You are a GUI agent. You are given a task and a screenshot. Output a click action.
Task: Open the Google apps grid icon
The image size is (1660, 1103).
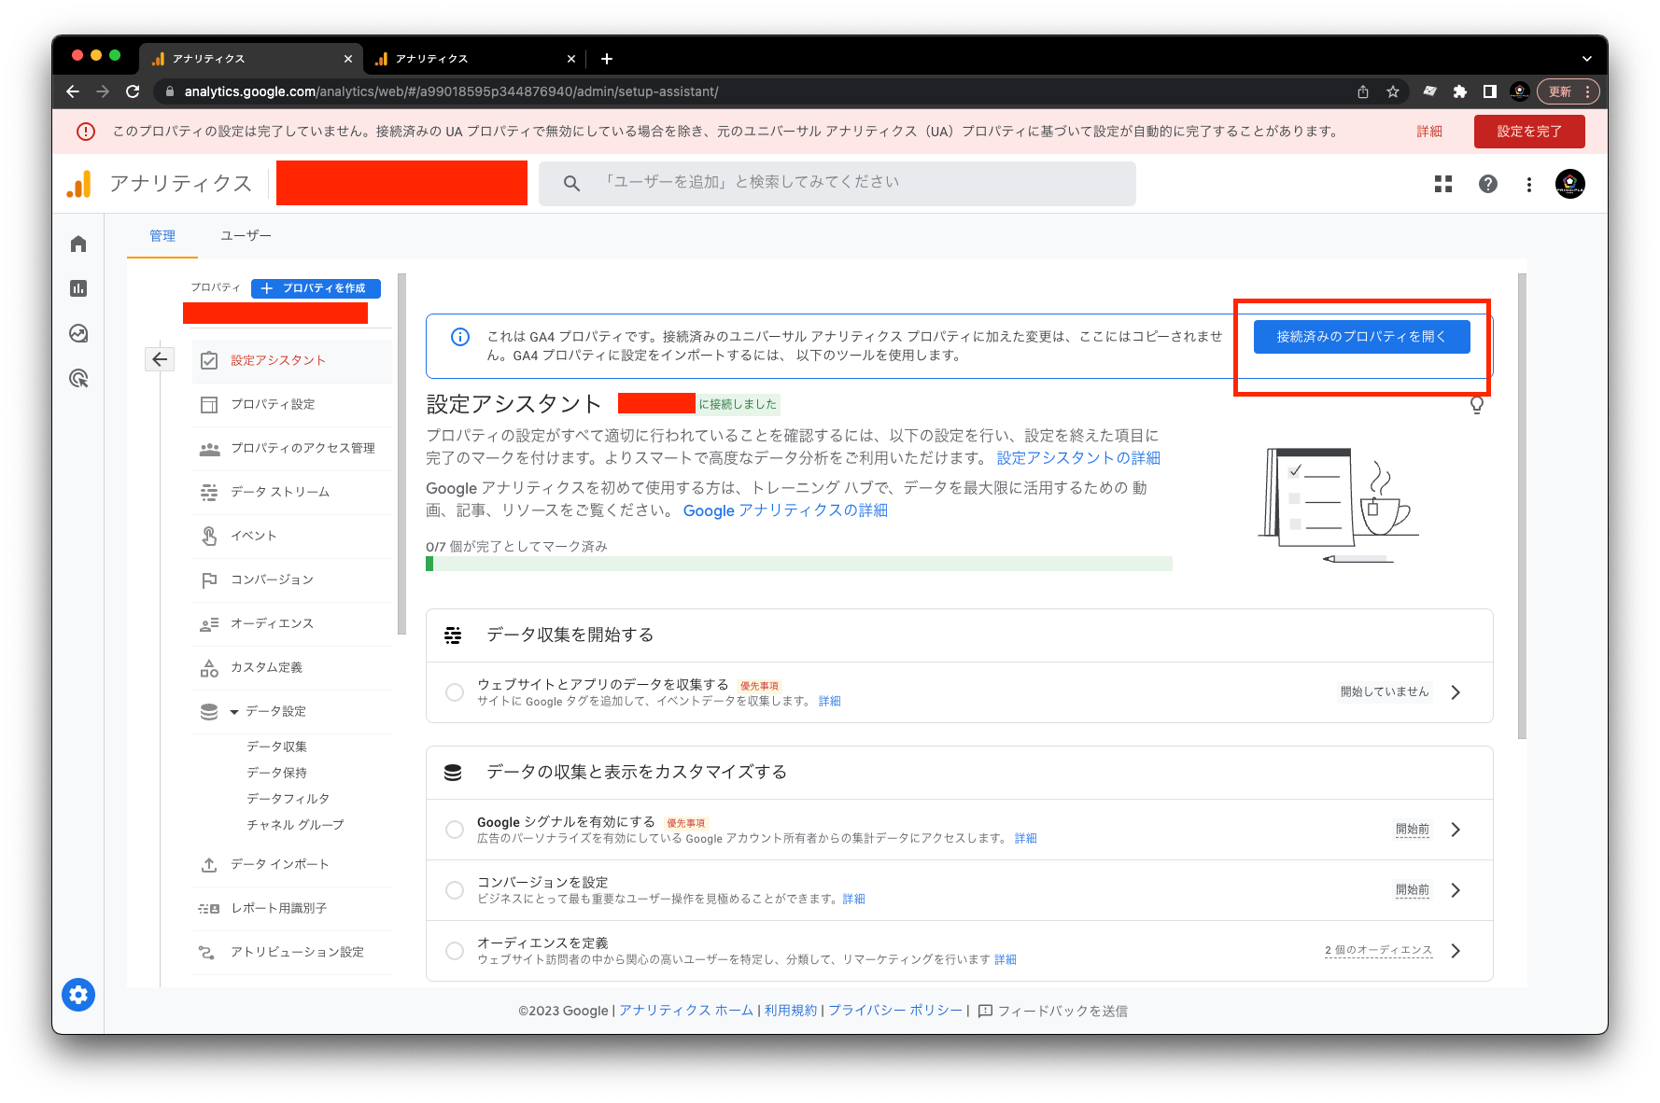point(1443,184)
